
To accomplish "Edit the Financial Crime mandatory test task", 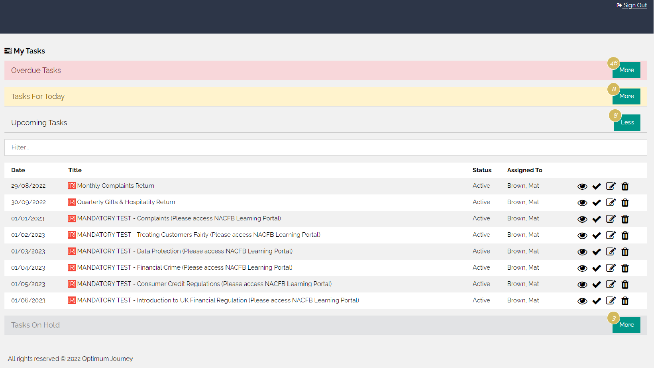I will [x=610, y=268].
